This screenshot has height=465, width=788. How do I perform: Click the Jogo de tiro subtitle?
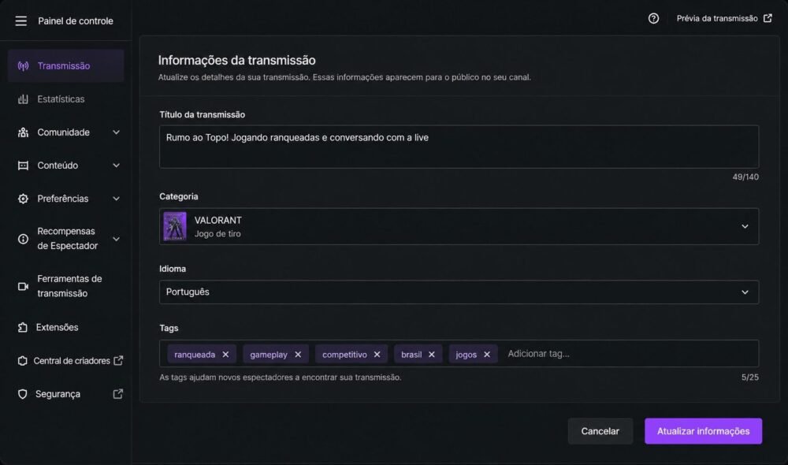[x=217, y=234]
